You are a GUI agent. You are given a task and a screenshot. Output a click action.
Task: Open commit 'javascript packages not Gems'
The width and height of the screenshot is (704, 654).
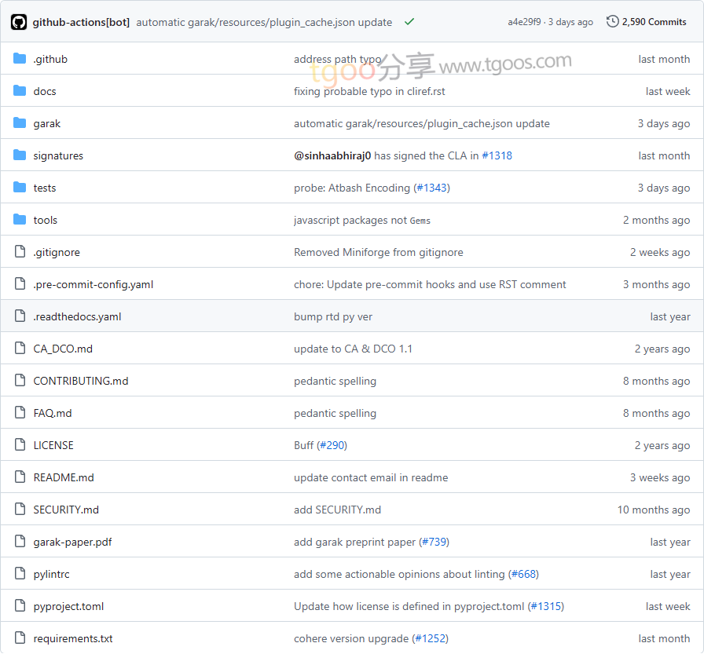(x=362, y=221)
